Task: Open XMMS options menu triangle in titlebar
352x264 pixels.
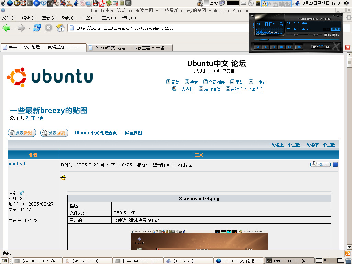Action: tap(334, 15)
